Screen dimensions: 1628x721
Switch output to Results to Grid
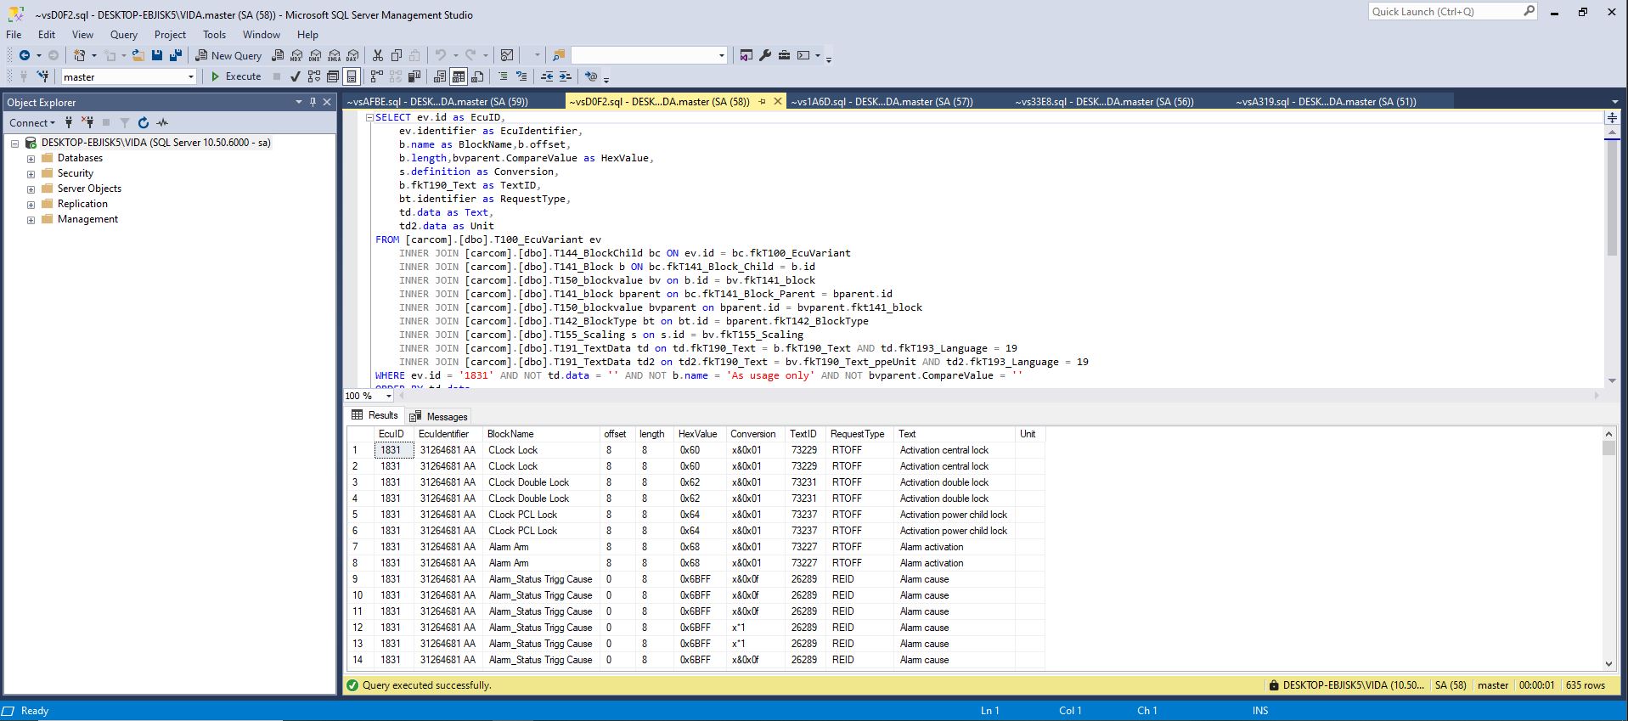tap(459, 76)
